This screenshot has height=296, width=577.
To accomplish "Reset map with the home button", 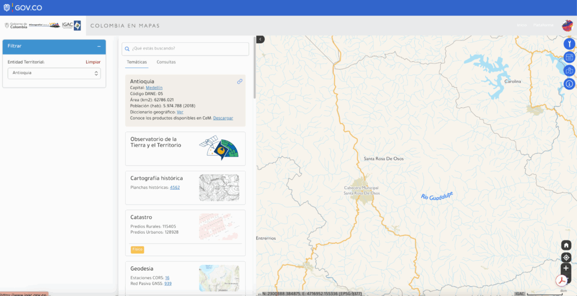I will click(x=566, y=245).
